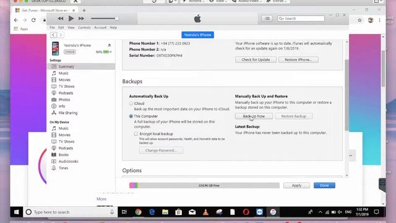Go forward with the right navigation arrow
Viewport: 396px width, 223px height.
(61, 35)
